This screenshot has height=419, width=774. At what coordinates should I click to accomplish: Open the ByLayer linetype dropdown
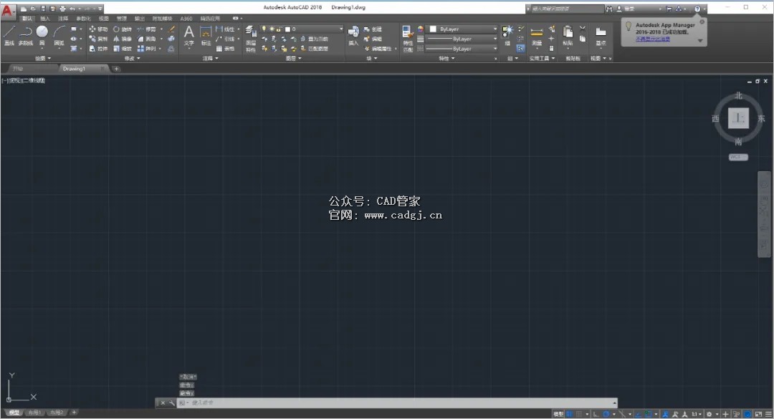(461, 49)
